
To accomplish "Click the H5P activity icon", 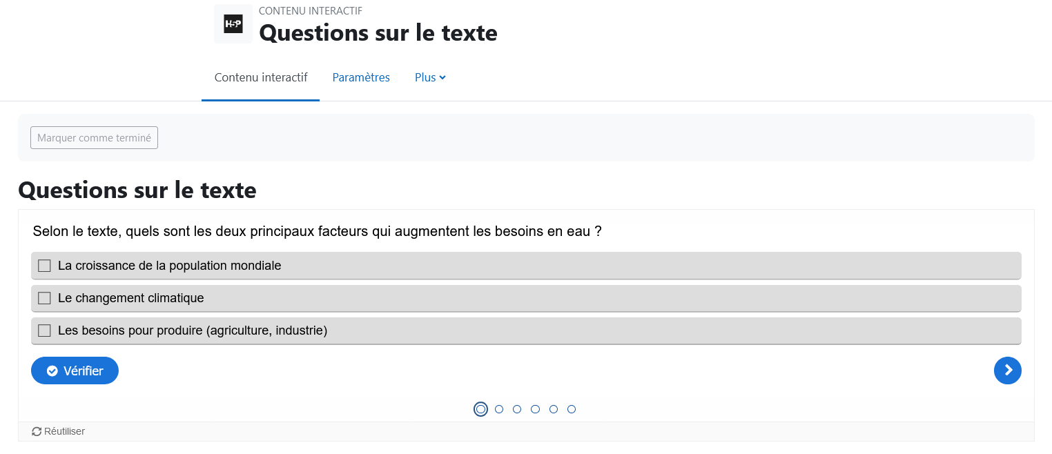I will [x=233, y=24].
